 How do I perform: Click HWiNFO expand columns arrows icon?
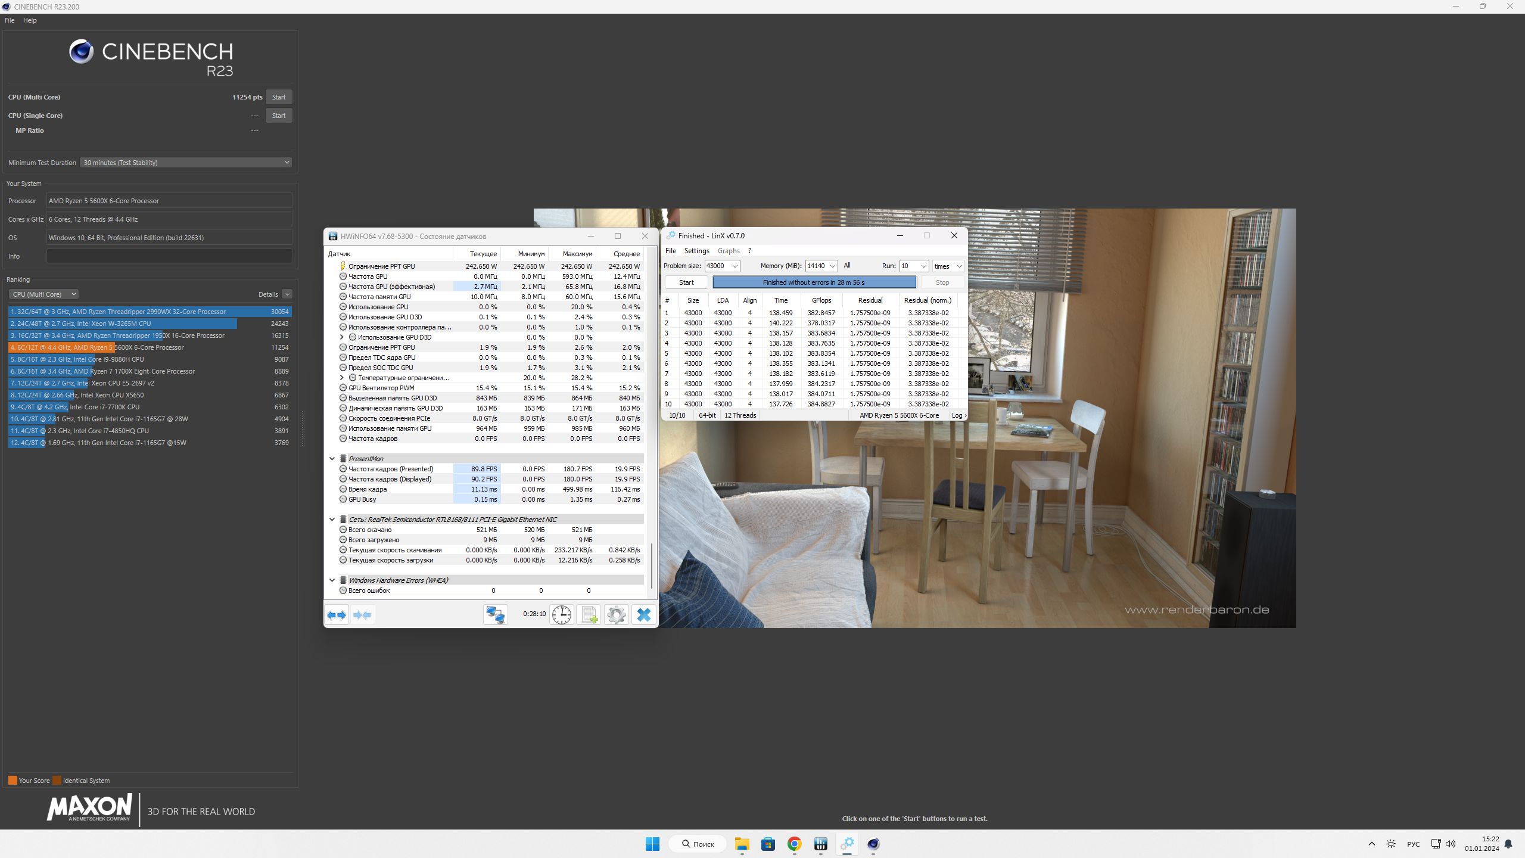point(337,615)
